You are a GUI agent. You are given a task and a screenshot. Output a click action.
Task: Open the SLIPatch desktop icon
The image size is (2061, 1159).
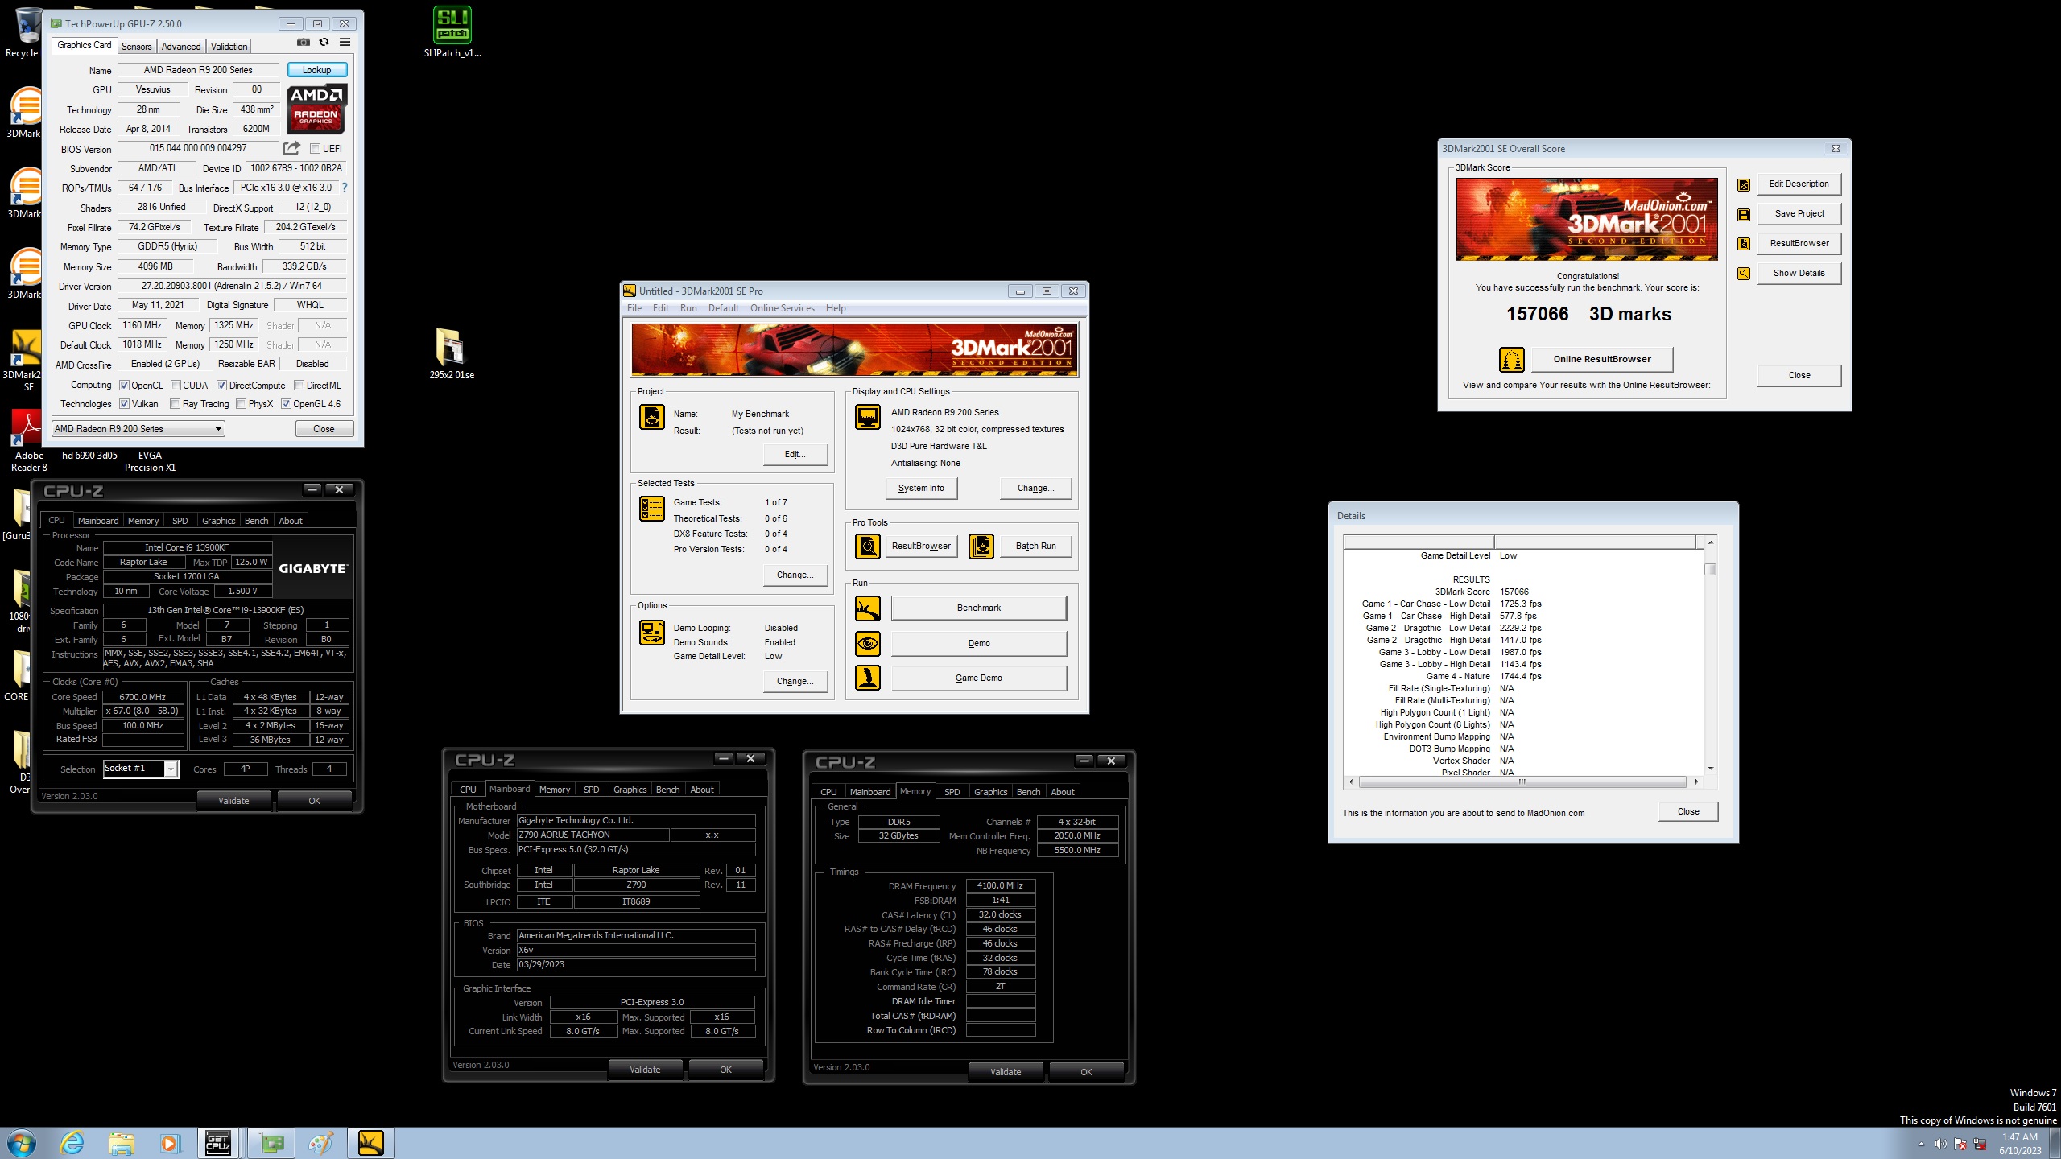452,32
